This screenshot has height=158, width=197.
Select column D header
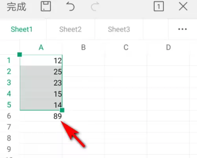coord(168,47)
